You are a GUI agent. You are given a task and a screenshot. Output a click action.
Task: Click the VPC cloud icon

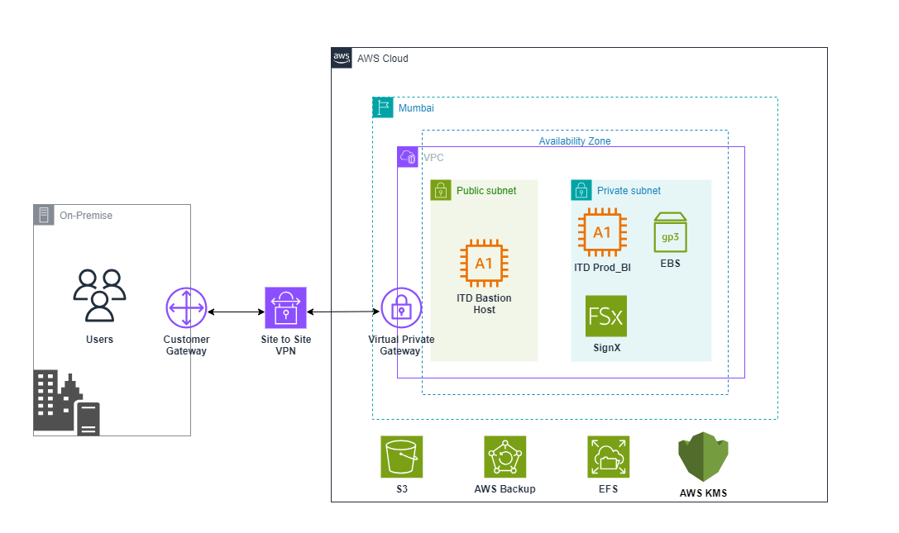point(408,157)
